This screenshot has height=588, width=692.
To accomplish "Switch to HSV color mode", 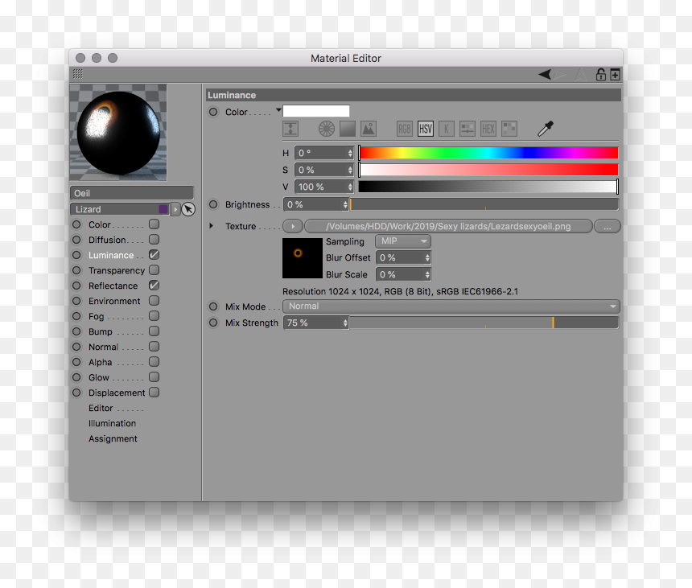I will (426, 129).
